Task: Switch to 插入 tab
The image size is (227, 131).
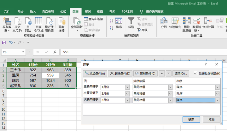Action: 32,12
